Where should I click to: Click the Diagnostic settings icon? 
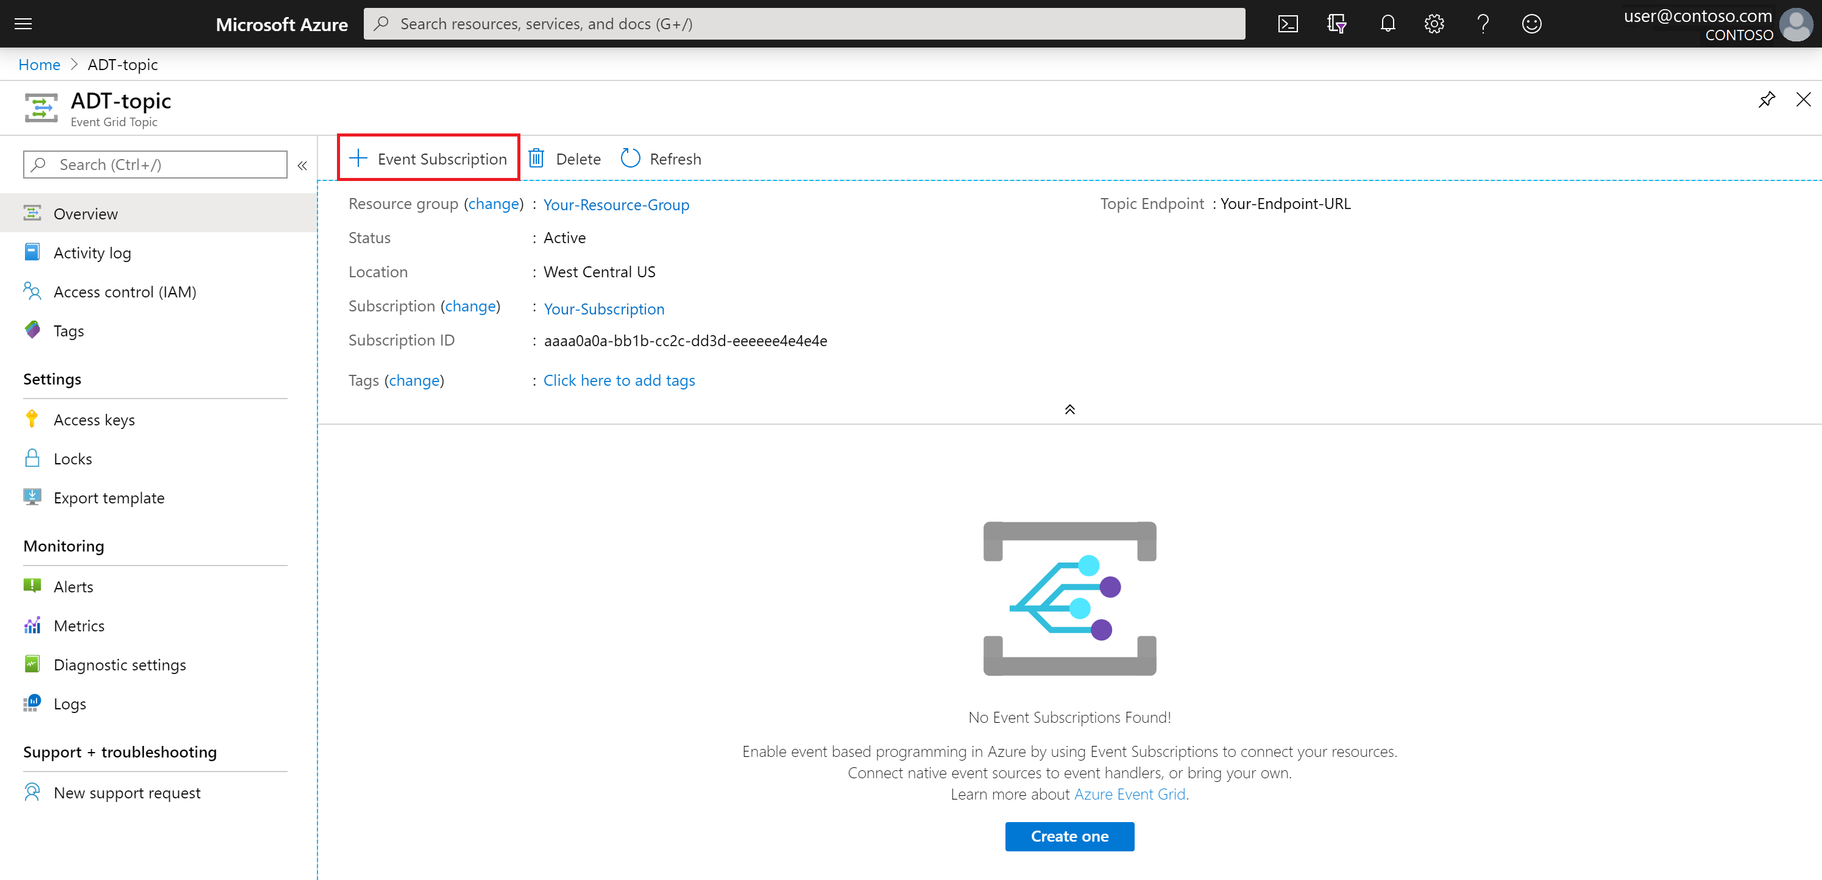[x=31, y=665]
